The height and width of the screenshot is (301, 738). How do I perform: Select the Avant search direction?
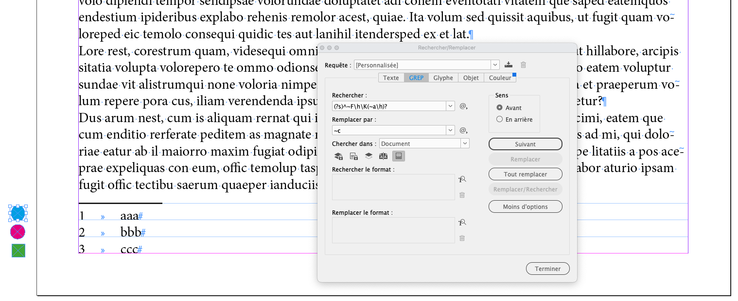(x=499, y=108)
